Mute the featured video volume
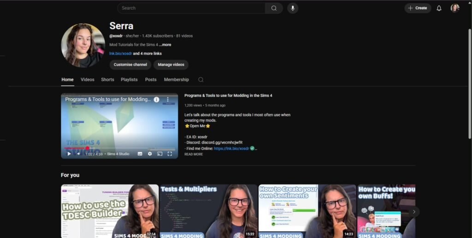This screenshot has height=238, width=472. pyautogui.click(x=78, y=154)
